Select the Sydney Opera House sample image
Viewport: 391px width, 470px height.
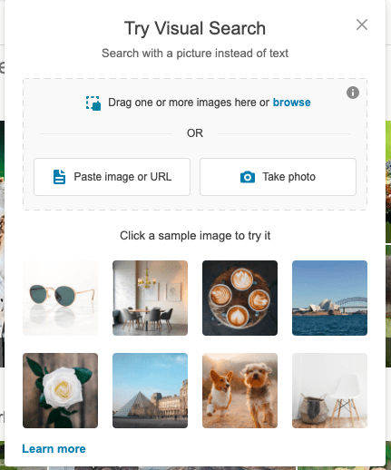pyautogui.click(x=329, y=298)
